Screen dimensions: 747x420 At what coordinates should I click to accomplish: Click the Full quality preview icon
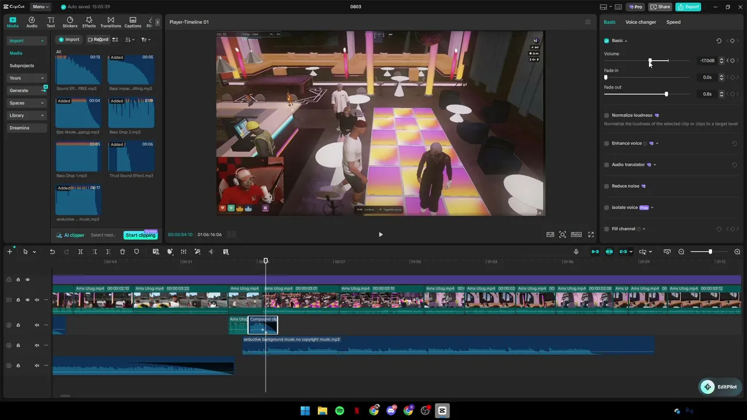[550, 235]
